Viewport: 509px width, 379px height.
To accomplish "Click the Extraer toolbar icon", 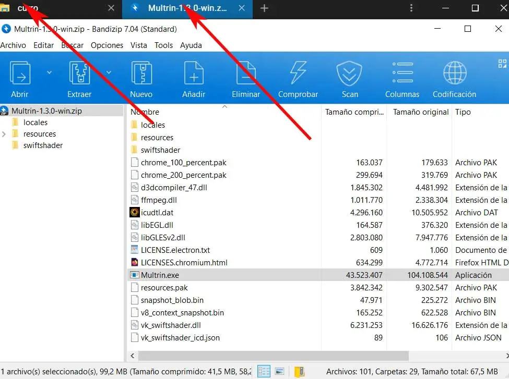I will pos(79,73).
